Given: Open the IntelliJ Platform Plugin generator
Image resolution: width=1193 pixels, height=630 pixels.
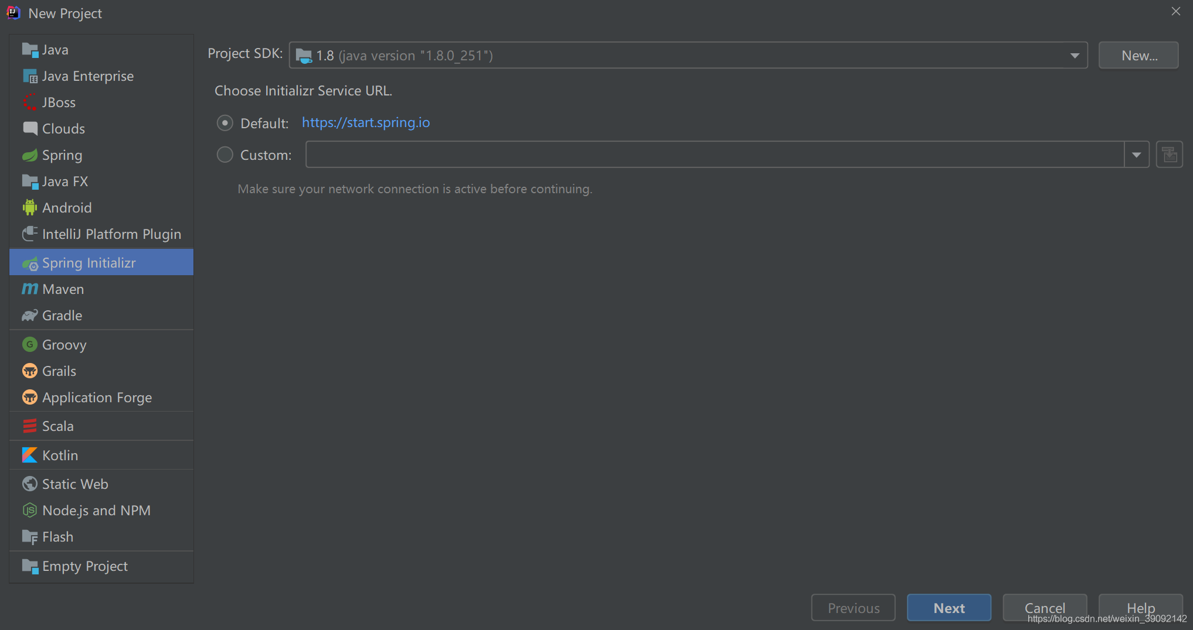Looking at the screenshot, I should [x=111, y=234].
